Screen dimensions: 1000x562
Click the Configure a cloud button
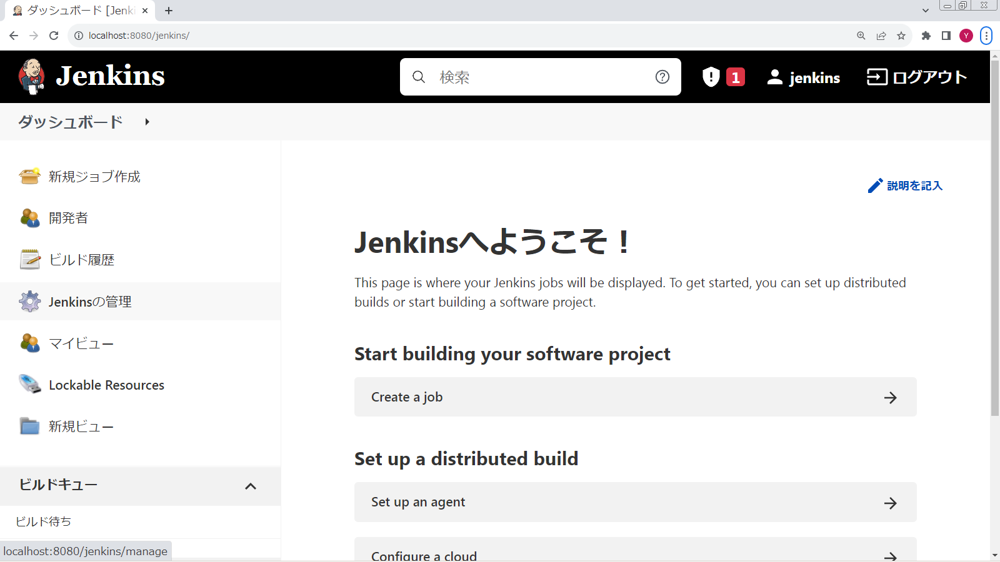coord(636,550)
